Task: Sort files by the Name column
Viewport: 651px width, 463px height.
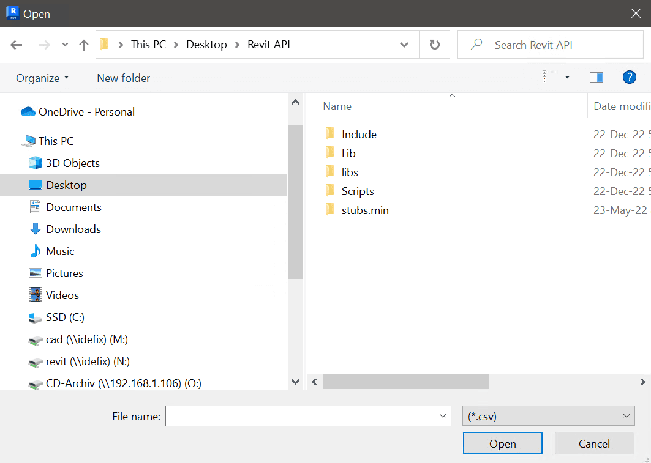Action: 337,106
